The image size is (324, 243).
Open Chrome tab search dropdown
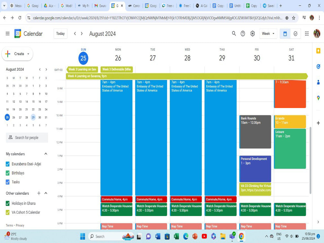pyautogui.click(x=4, y=6)
